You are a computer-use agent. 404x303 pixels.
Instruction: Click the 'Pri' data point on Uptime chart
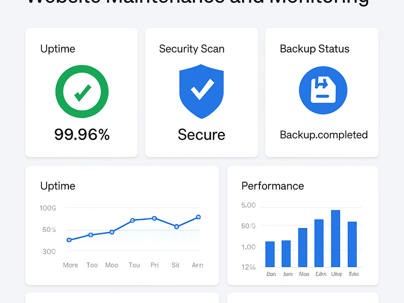pyautogui.click(x=154, y=218)
